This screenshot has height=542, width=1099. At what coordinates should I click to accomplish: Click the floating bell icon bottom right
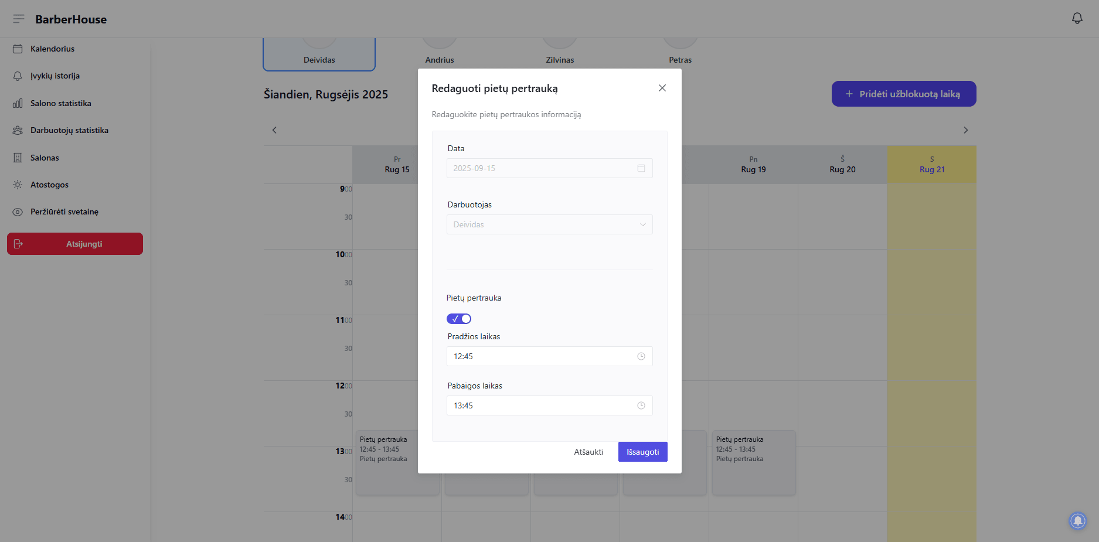1077,520
